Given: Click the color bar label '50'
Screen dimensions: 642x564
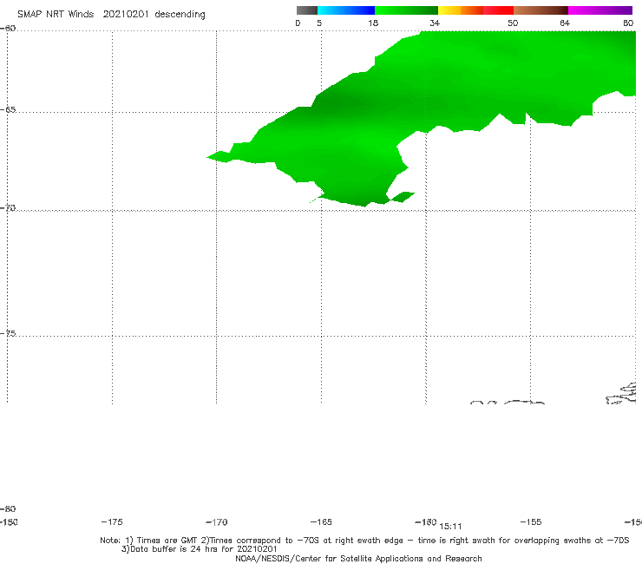Looking at the screenshot, I should (x=513, y=23).
